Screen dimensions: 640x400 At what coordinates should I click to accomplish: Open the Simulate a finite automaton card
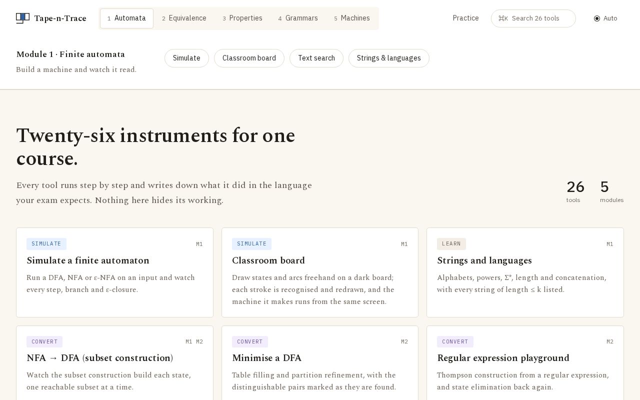(114, 272)
